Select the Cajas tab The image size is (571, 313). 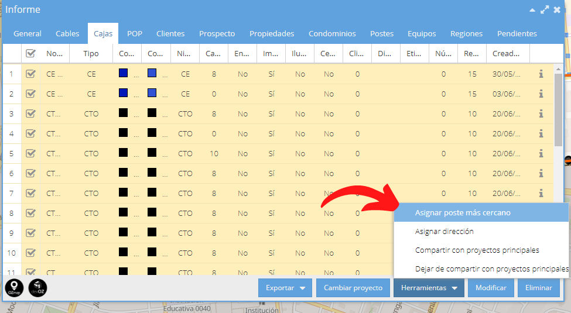(103, 33)
